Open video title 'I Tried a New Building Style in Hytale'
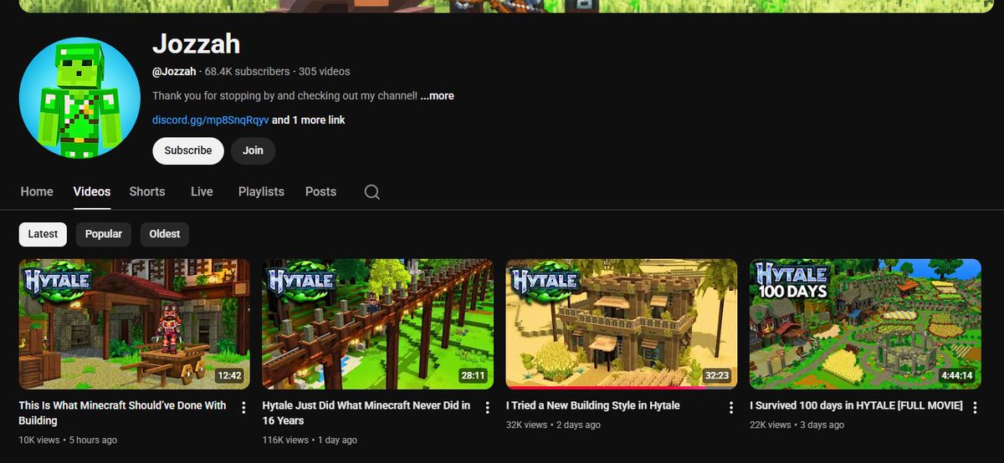Viewport: 1004px width, 463px height. (x=593, y=405)
